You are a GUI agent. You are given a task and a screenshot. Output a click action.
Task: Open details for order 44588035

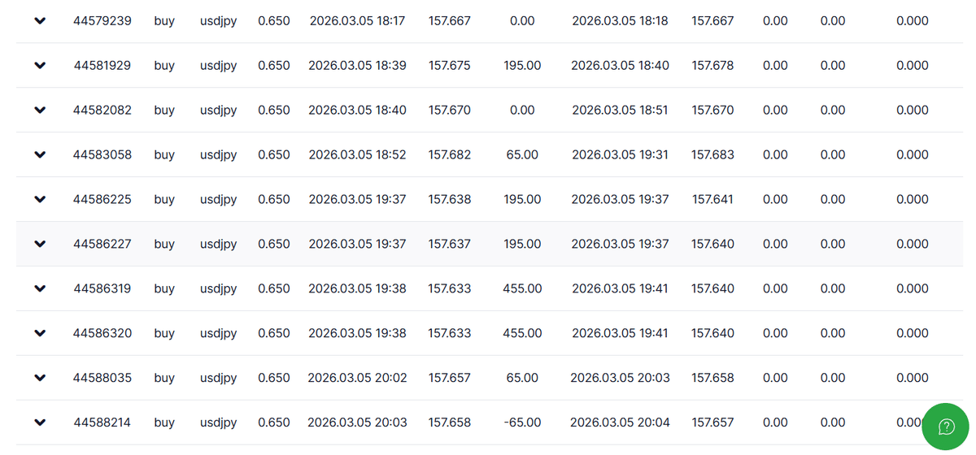(40, 378)
